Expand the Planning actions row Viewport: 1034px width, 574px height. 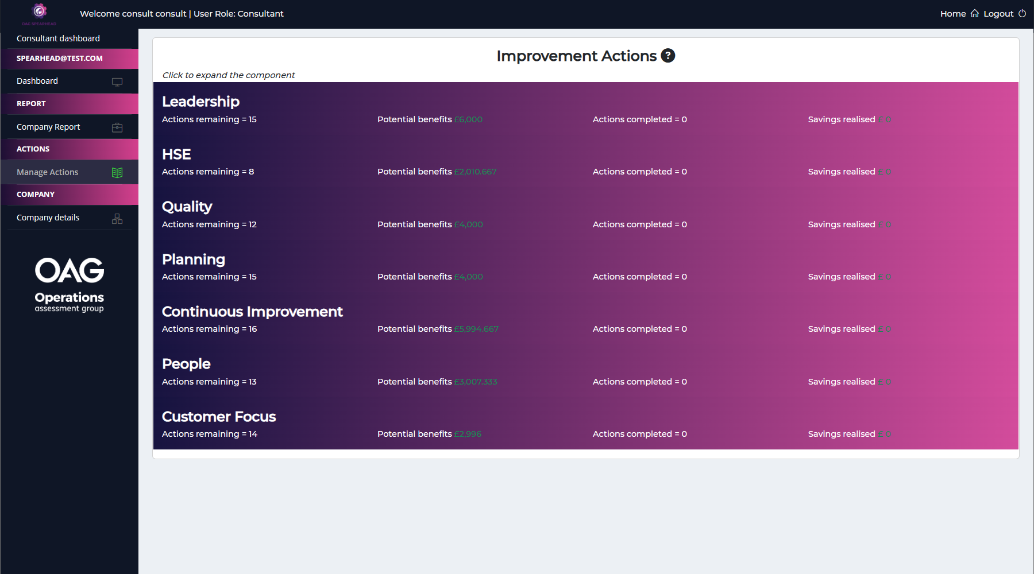coord(194,259)
